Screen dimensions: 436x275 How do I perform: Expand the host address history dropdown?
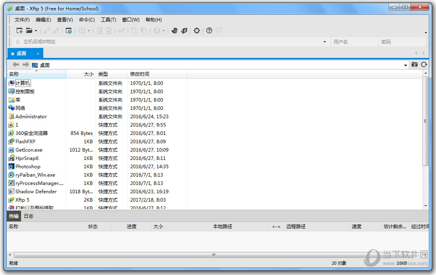coord(325,42)
